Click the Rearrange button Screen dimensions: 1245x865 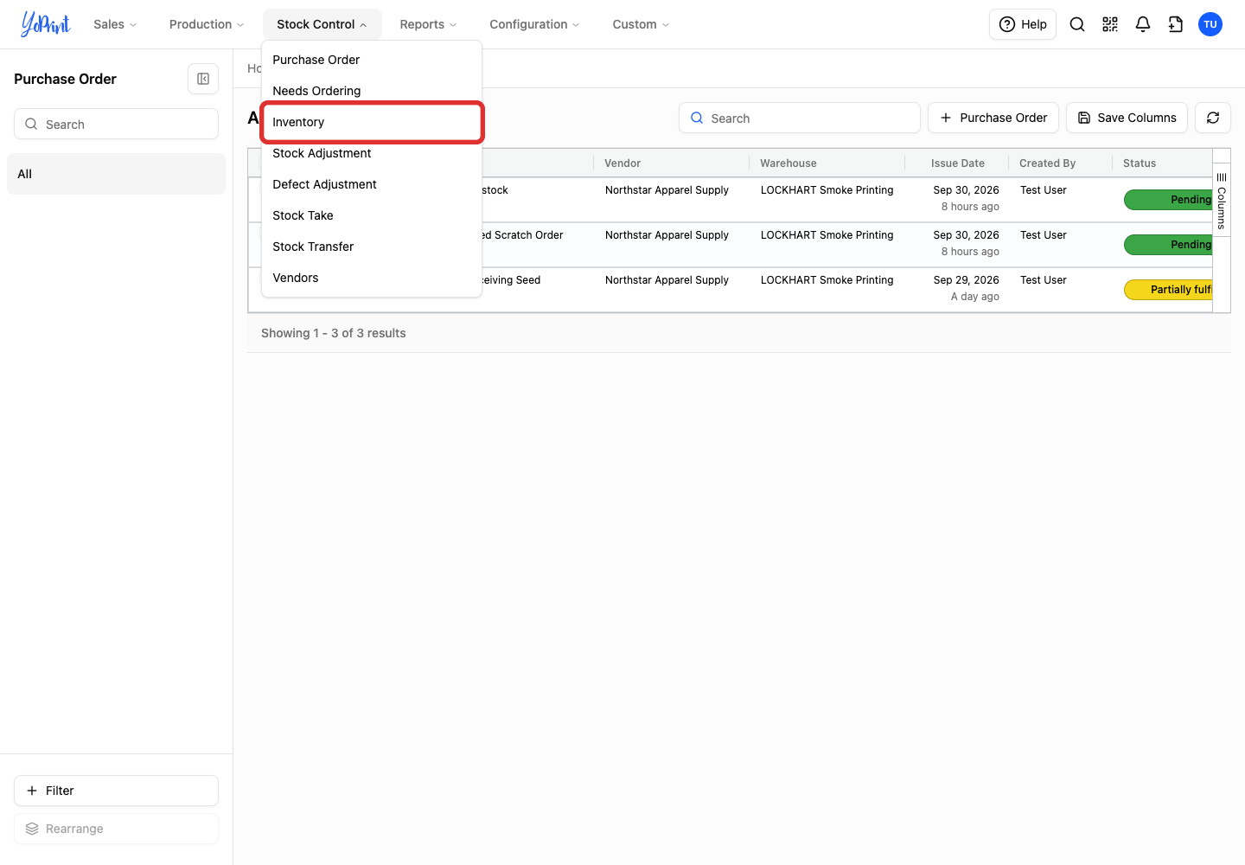pos(116,829)
